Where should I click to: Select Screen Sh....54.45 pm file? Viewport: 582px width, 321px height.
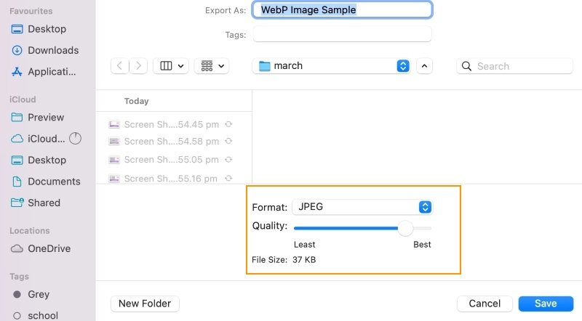tap(171, 124)
